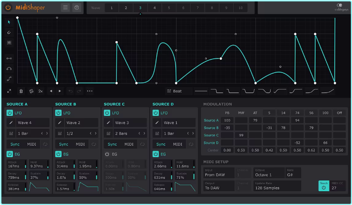
Task: Set Source D trigger to MIDI
Action: pyautogui.click(x=178, y=144)
